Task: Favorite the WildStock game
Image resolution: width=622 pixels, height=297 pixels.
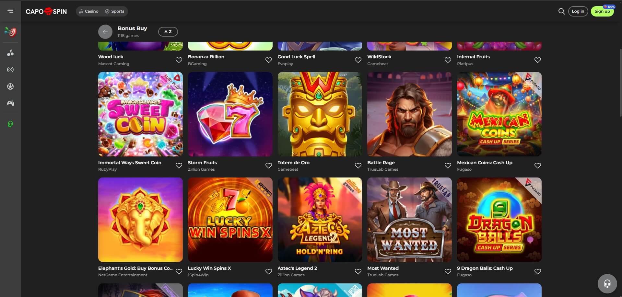Action: point(448,60)
